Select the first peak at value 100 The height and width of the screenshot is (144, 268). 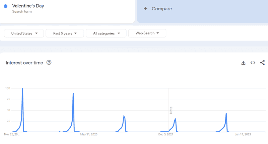click(x=22, y=89)
